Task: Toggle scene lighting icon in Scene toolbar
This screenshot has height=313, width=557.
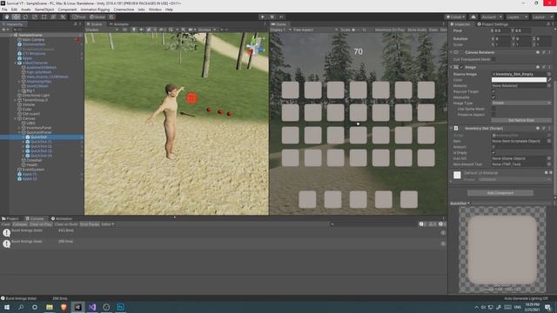Action: [133, 30]
